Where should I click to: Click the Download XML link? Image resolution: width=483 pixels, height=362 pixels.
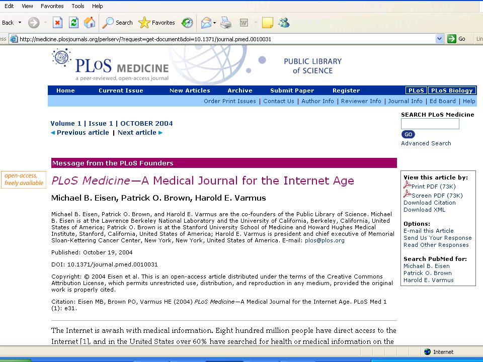pos(425,210)
